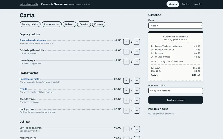Screen dimensions: 223x139
Task: Jump to Sopas y caldos category
Action: click(30, 24)
